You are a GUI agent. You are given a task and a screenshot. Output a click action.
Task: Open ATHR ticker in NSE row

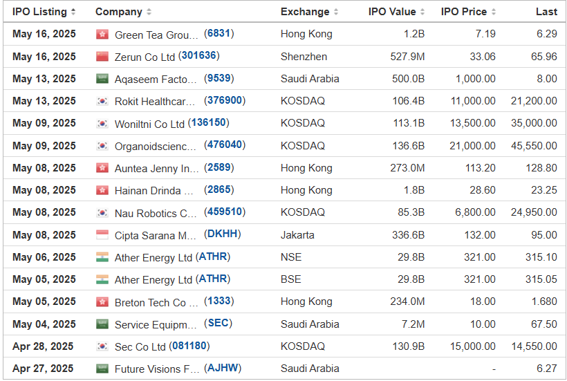click(x=213, y=257)
